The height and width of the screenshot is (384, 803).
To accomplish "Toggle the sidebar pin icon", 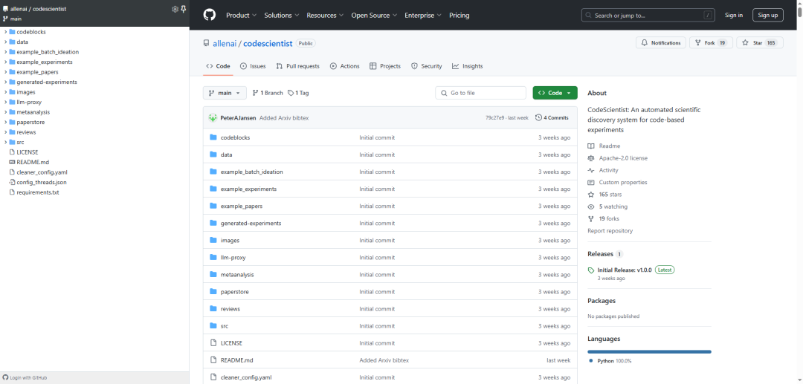I will pyautogui.click(x=184, y=9).
